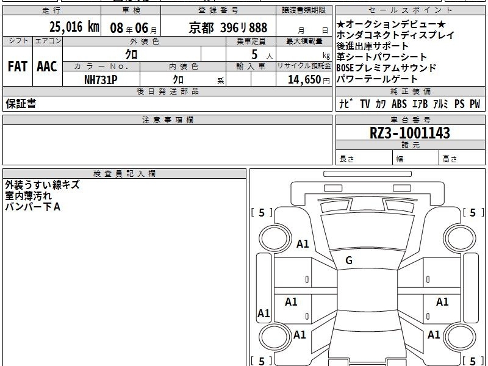Click the PS equipment label
Screen dimensions: 488x366
(459, 104)
